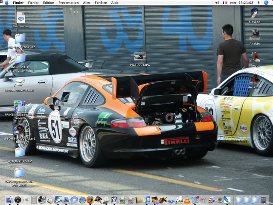Click the Bluetooth status icon in menu bar
The height and width of the screenshot is (205, 273).
coord(258,3)
